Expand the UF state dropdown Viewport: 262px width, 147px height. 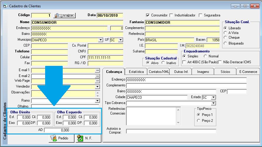[x=121, y=40]
